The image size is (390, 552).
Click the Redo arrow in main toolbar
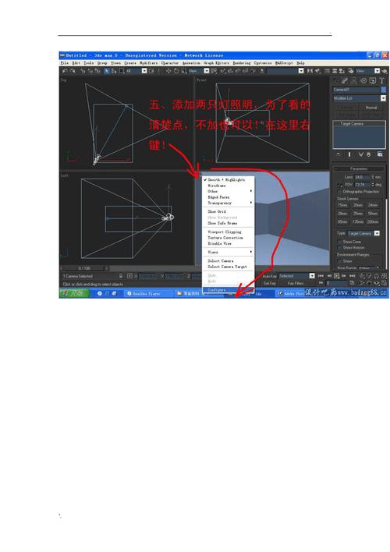coord(73,71)
